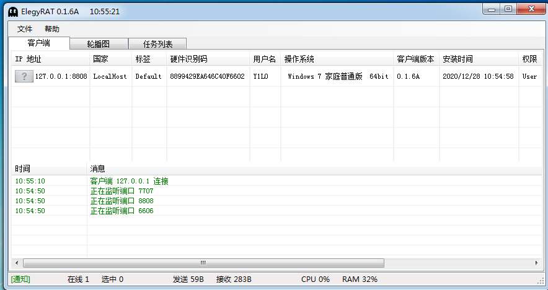Image resolution: width=548 pixels, height=290 pixels.
Task: Select log entry 正在监听端口 8808
Action: pos(122,201)
